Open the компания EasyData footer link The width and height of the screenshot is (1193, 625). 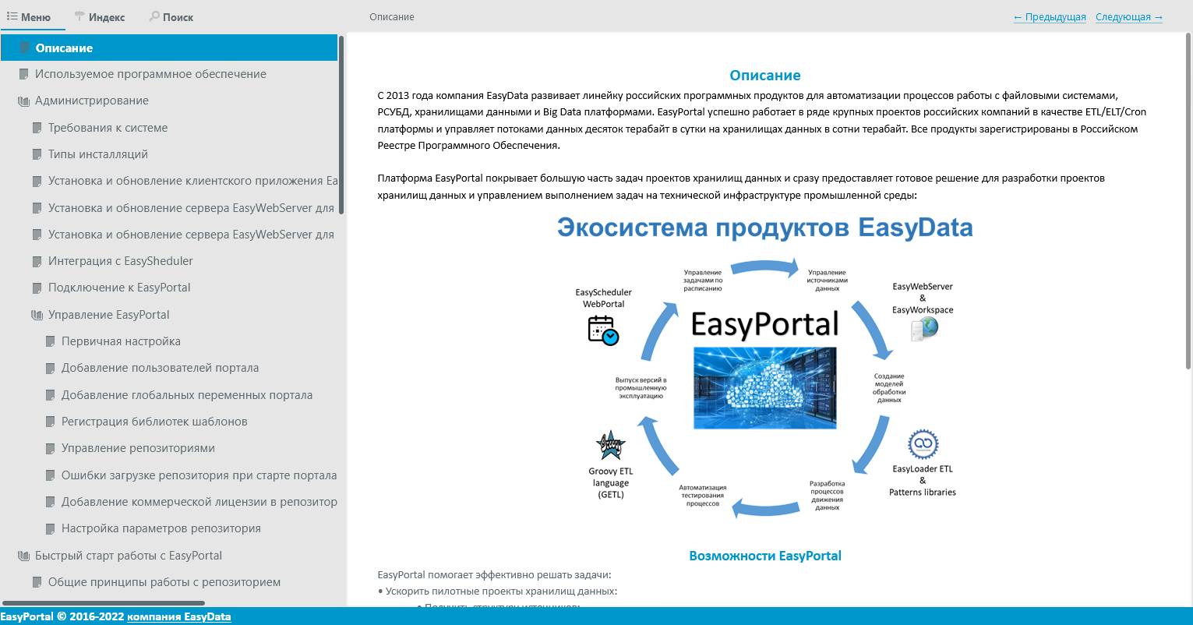[179, 616]
